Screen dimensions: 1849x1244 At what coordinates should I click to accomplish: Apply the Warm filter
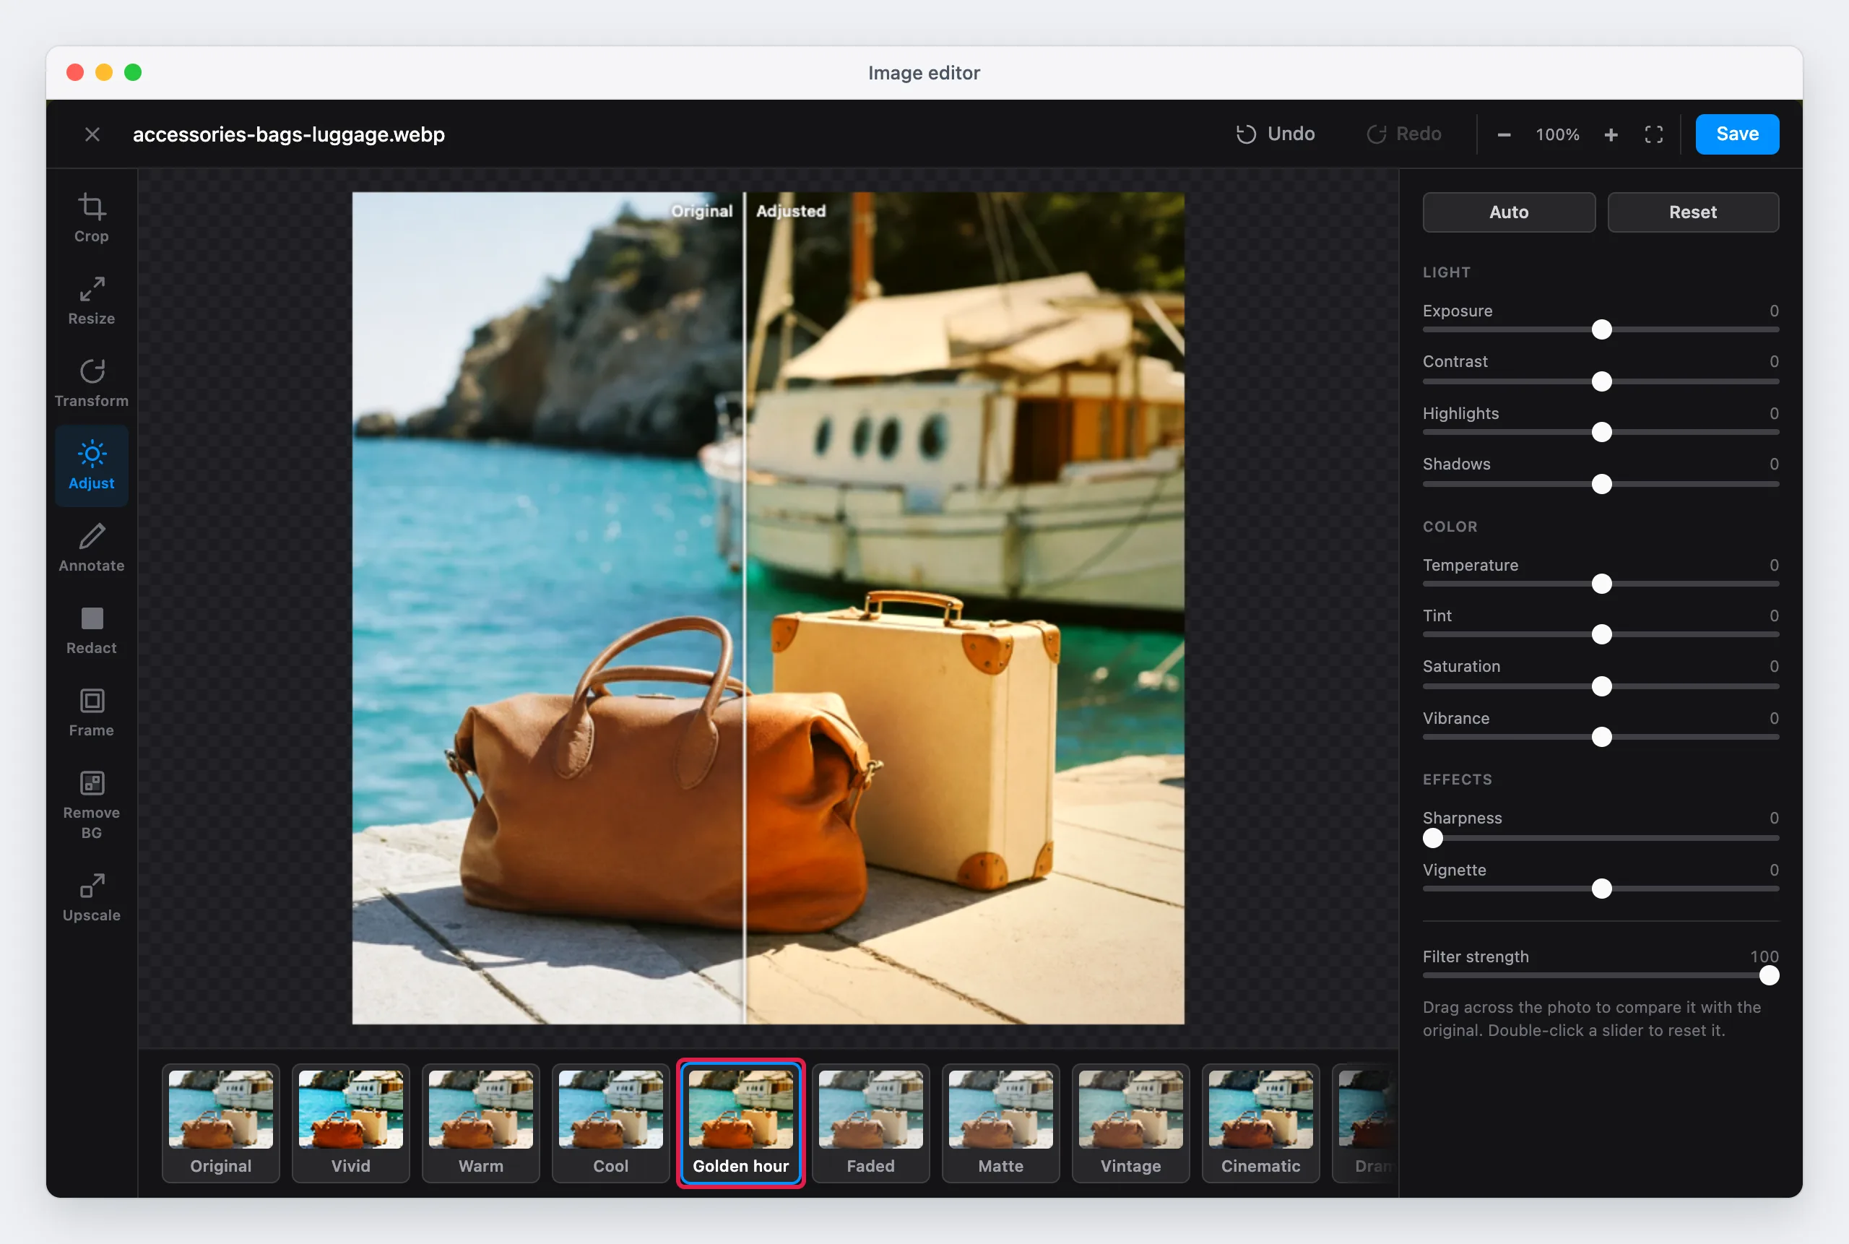[x=481, y=1123]
